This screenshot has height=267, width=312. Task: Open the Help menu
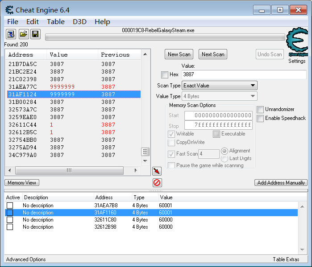[x=102, y=22]
